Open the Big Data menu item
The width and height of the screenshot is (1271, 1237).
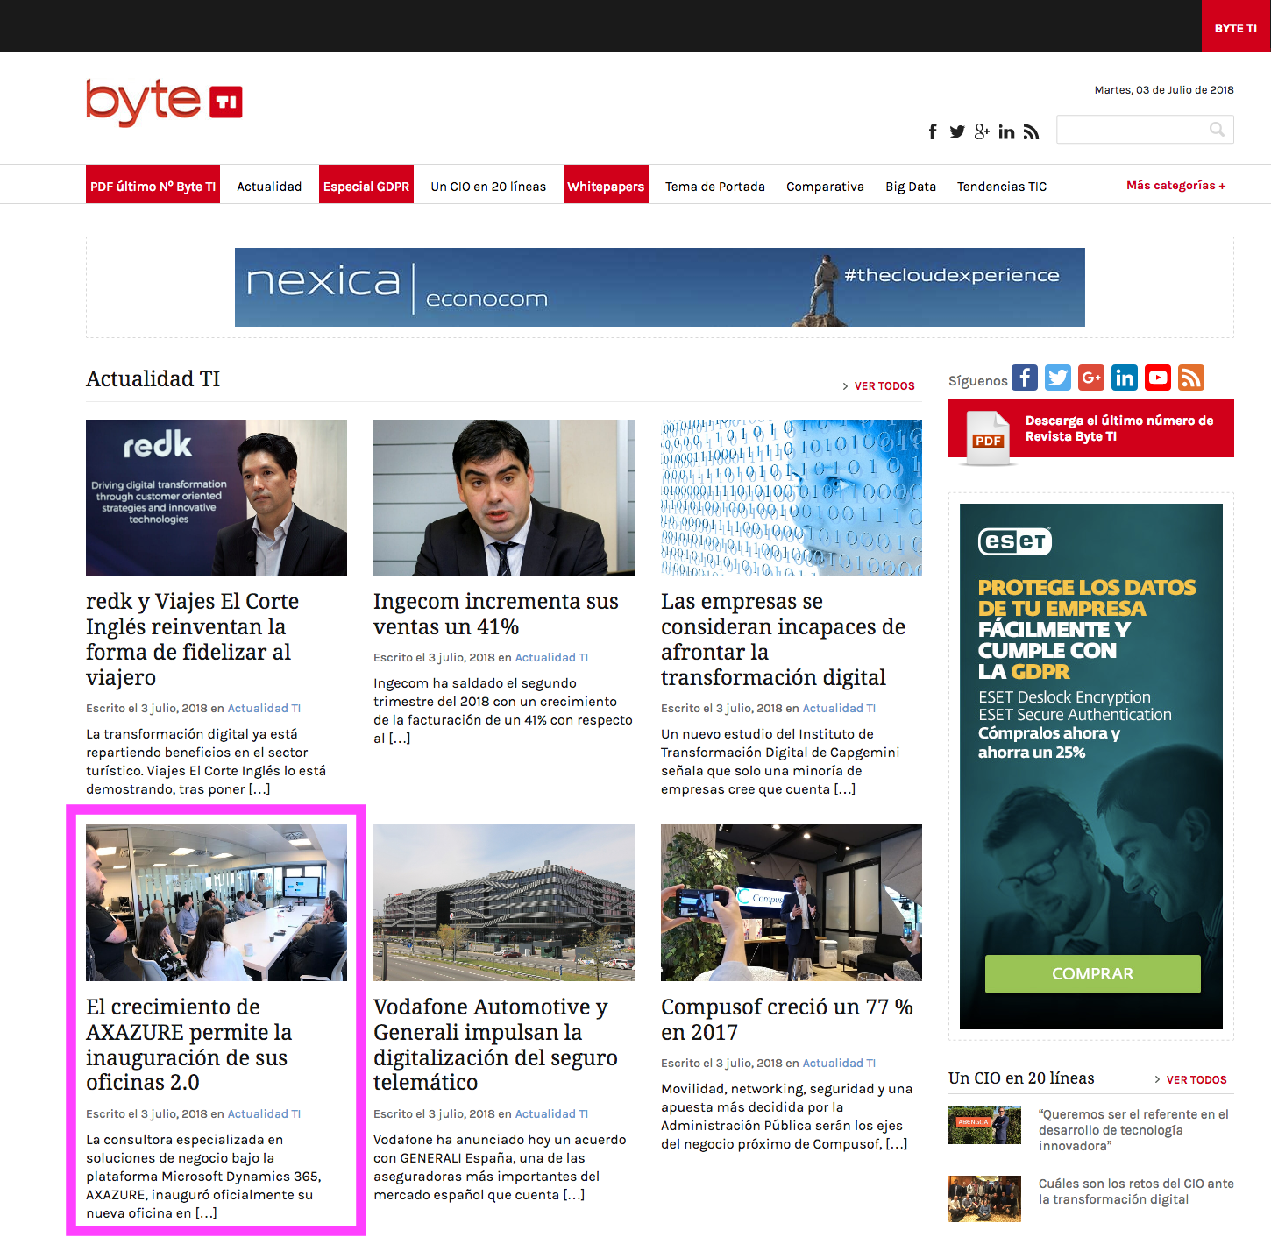911,187
